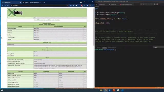
Task: Click the xdebug_info();exit; code line
Action: (x=102, y=23)
